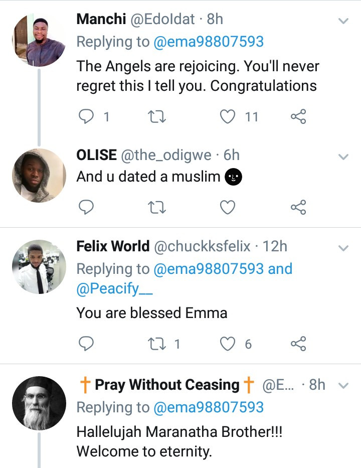This screenshot has height=468, width=361.
Task: Retweet OLISE's tweet
Action: [x=157, y=207]
